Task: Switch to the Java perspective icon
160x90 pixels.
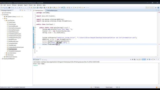Action: coord(158,7)
